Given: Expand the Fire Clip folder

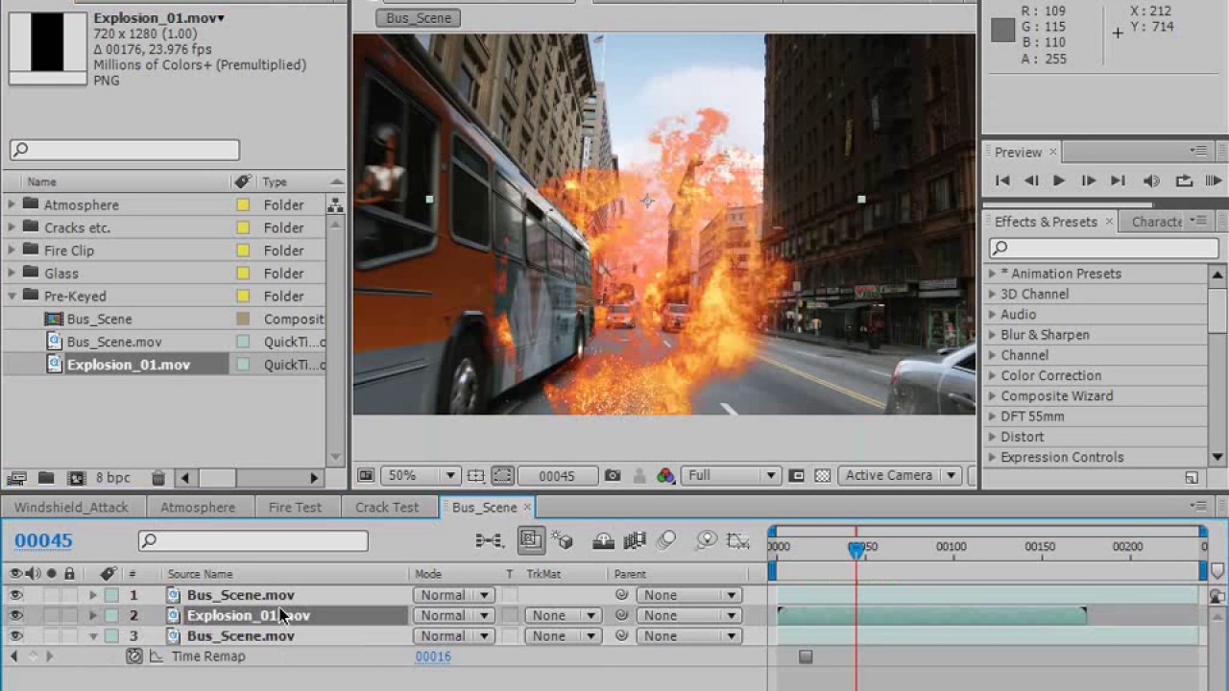Looking at the screenshot, I should (12, 250).
